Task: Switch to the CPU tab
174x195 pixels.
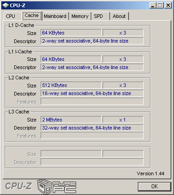Action: point(12,16)
